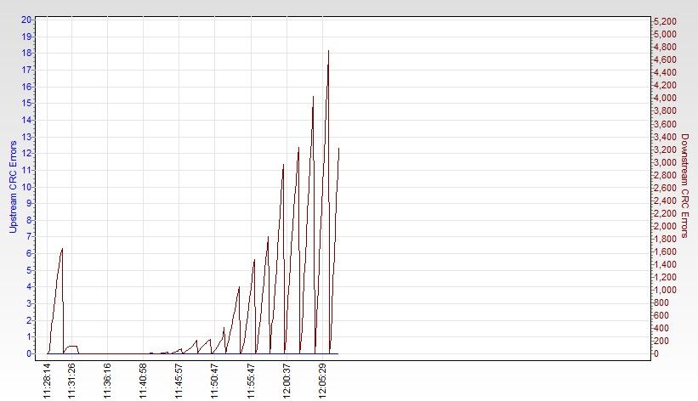
Task: Click the 1,600 downstream axis value
Action: click(665, 251)
